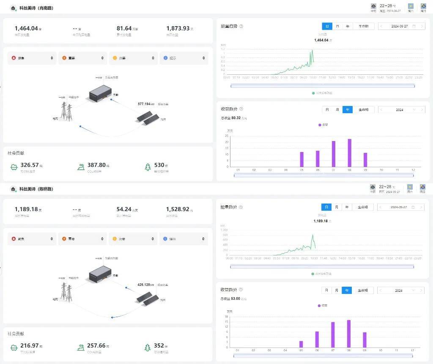Click the 08 revenue bar in the 肖南路 chart
The image size is (433, 364).
pyautogui.click(x=349, y=153)
